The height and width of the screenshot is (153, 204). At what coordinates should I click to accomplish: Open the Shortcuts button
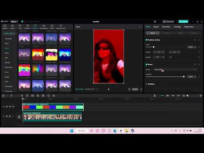[x=168, y=22]
